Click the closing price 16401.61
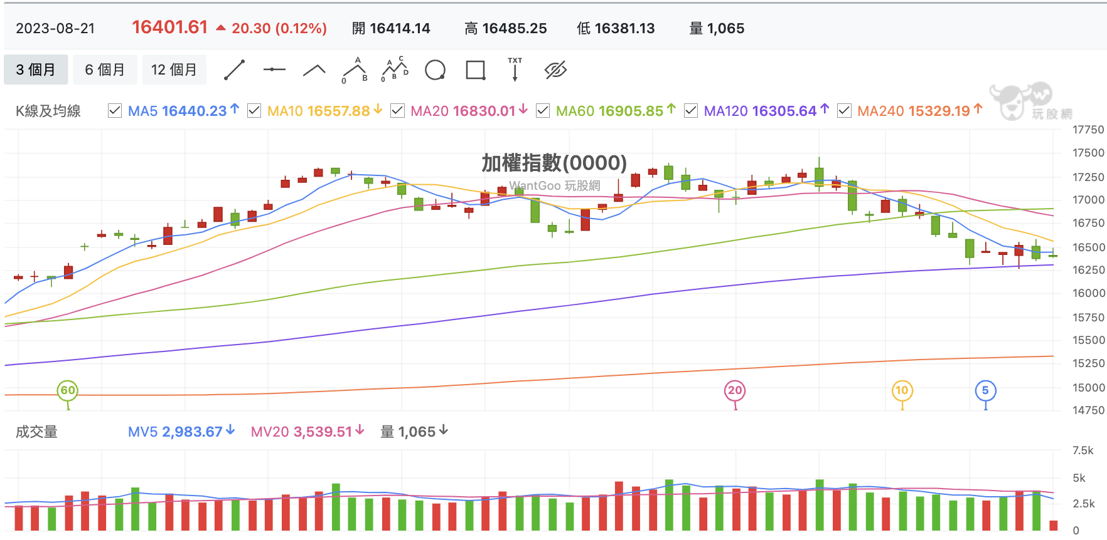 [x=169, y=28]
